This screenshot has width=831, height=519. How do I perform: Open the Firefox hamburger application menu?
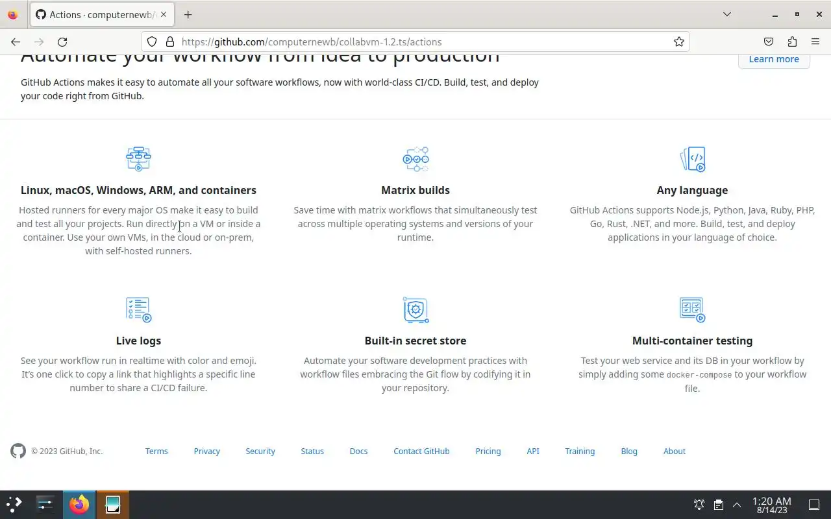(x=815, y=42)
